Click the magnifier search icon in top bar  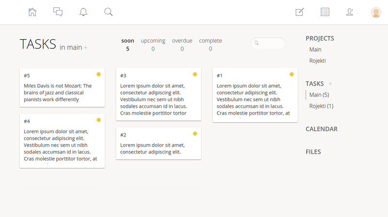[x=109, y=12]
